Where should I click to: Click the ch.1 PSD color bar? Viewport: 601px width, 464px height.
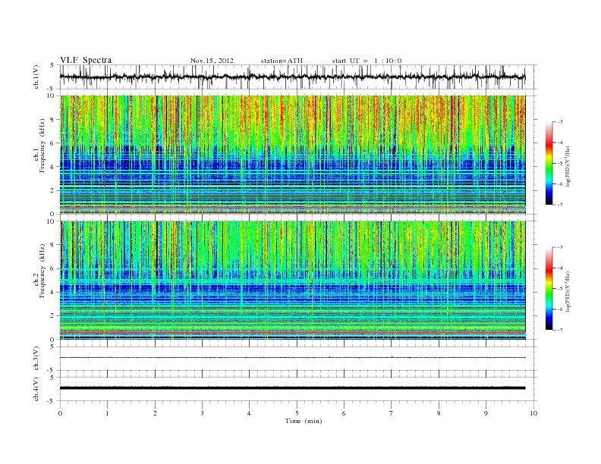point(549,163)
